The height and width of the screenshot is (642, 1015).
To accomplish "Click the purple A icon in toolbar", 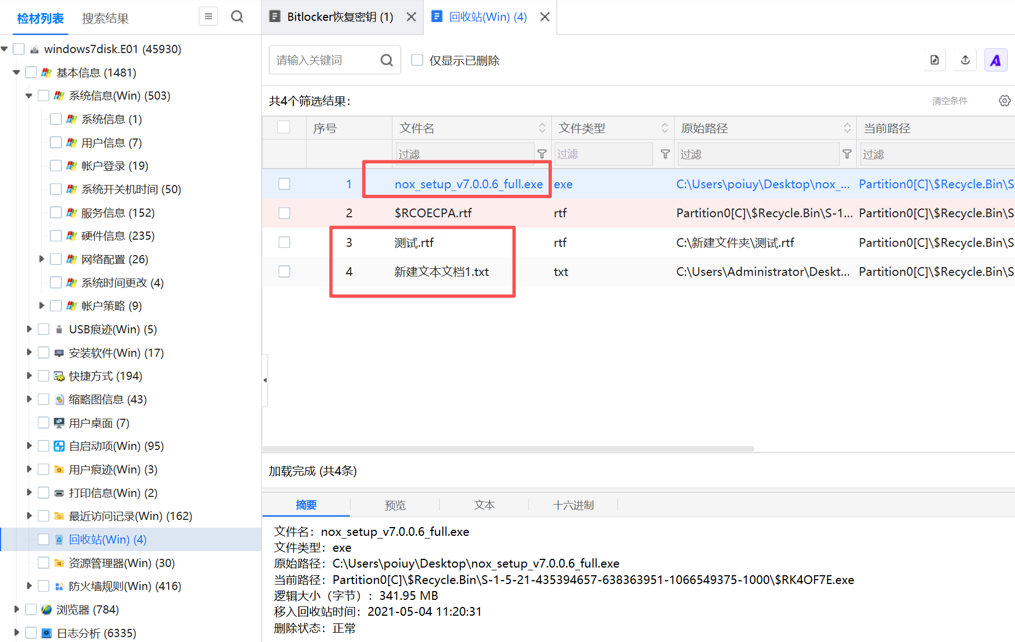I will click(995, 60).
